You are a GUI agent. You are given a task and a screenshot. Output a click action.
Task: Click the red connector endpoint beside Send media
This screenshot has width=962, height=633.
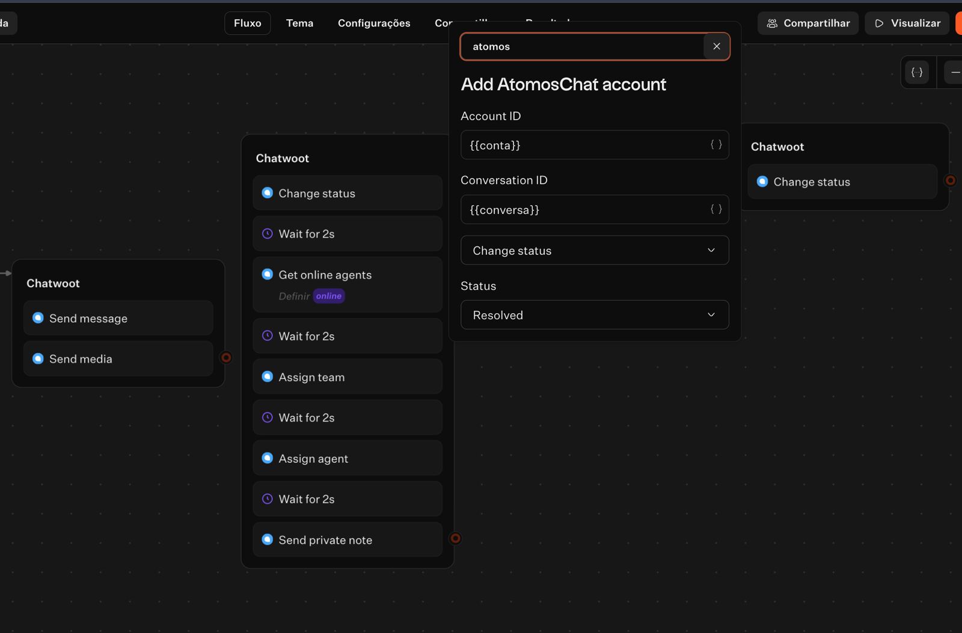click(x=226, y=358)
